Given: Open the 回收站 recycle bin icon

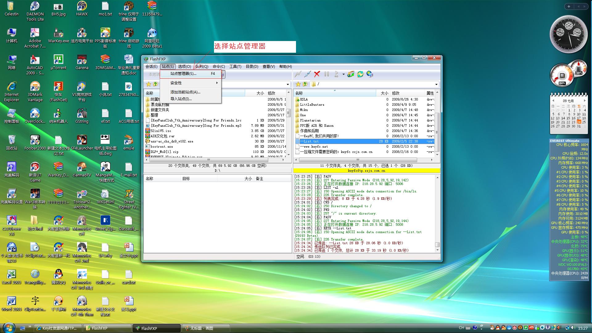Looking at the screenshot, I should (11, 143).
